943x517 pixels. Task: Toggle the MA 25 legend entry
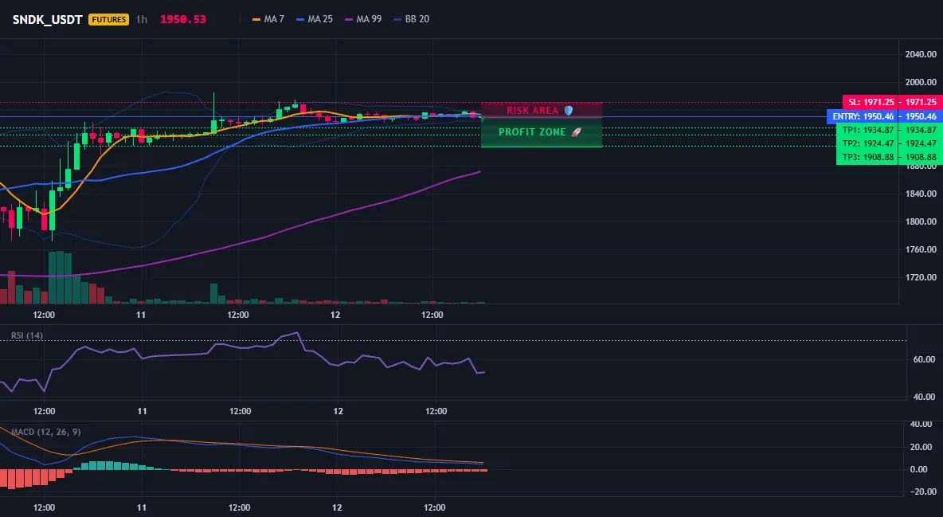click(314, 19)
